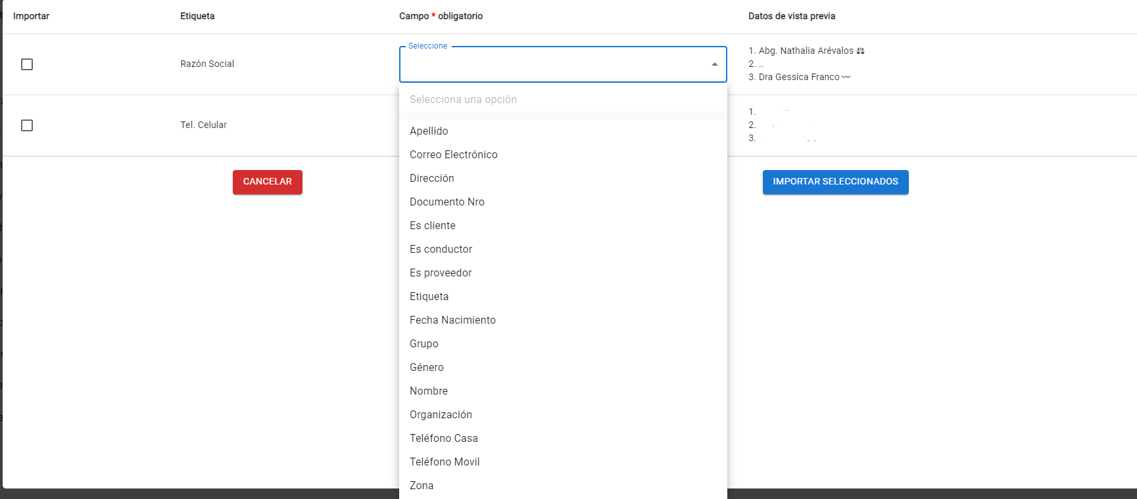This screenshot has height=499, width=1137.
Task: Click preview entry 'Dra Gessica Franco'
Action: click(799, 77)
